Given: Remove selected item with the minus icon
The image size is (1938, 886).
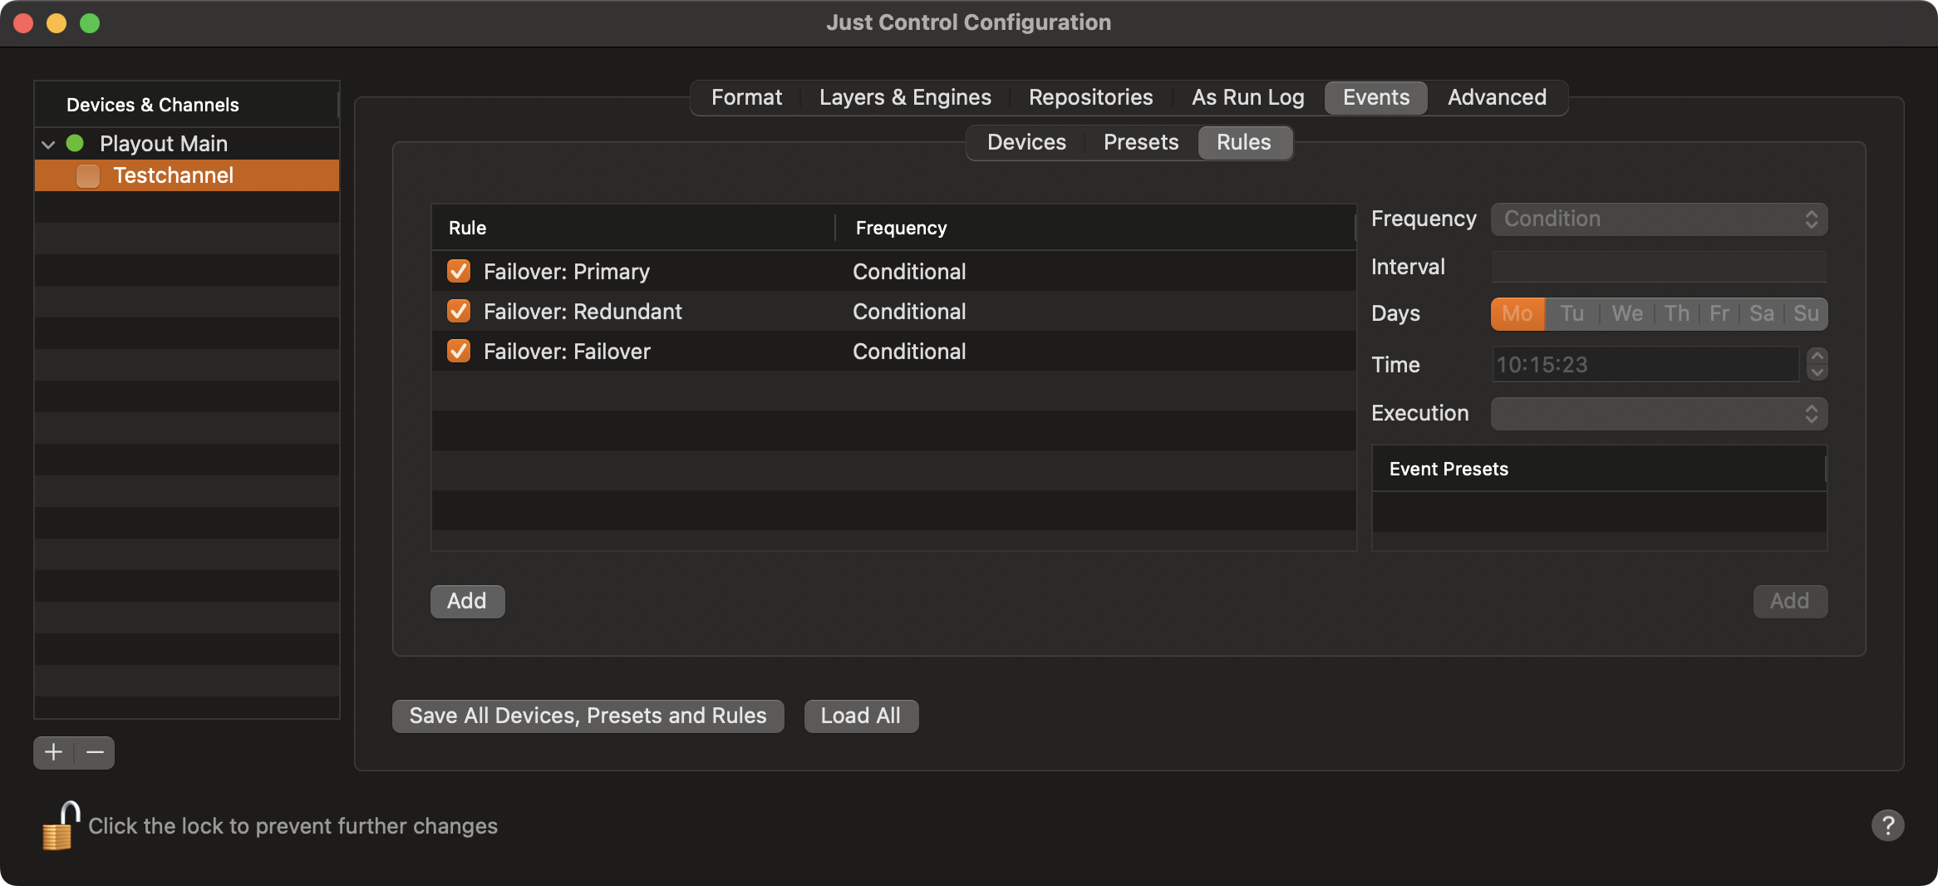Looking at the screenshot, I should 95,752.
